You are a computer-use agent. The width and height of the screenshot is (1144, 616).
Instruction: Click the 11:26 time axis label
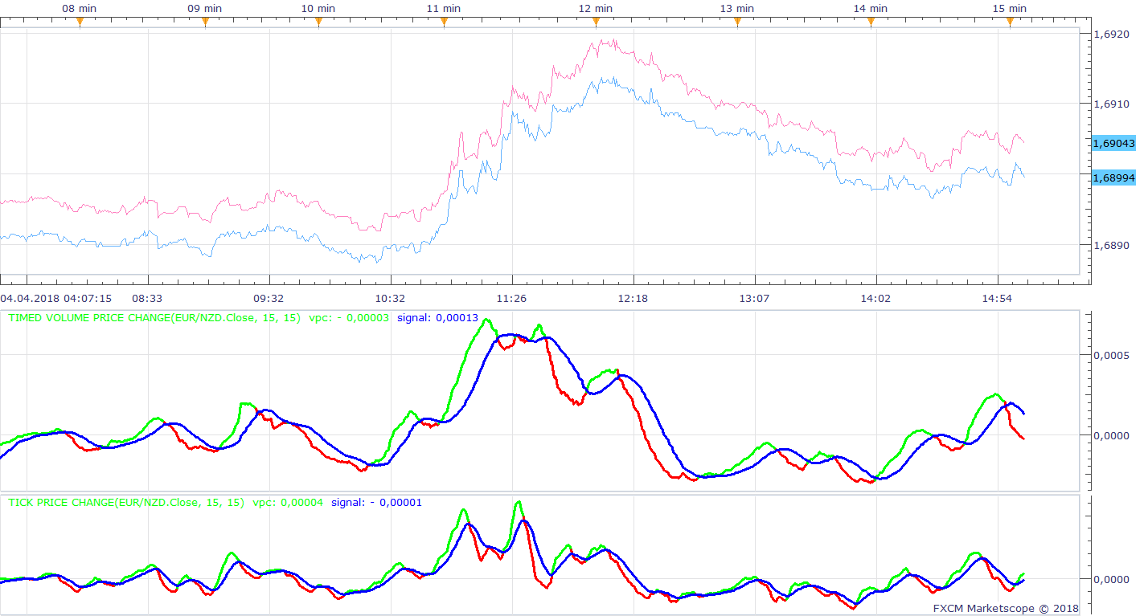(x=511, y=298)
